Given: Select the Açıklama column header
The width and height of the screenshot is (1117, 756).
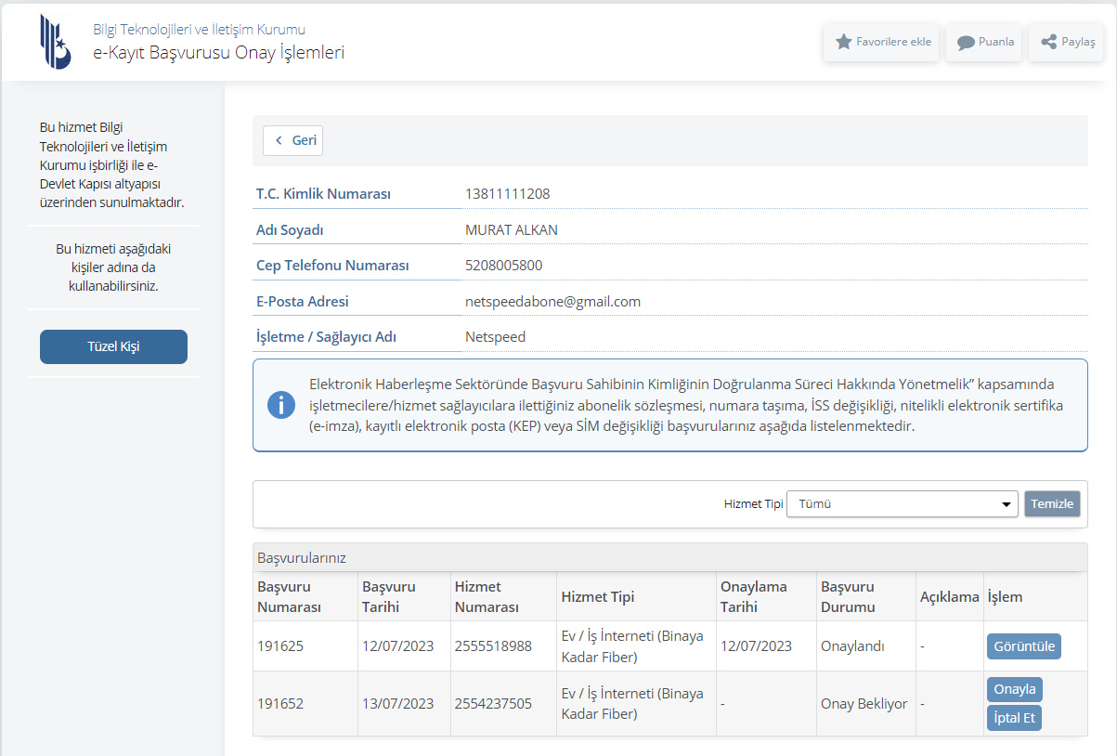Looking at the screenshot, I should click(949, 596).
